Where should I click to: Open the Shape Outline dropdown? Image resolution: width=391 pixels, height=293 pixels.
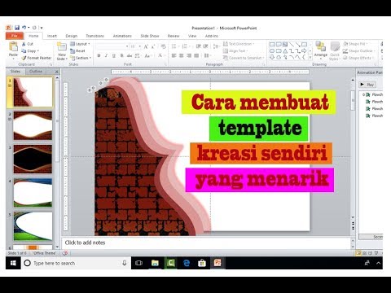pos(358,50)
